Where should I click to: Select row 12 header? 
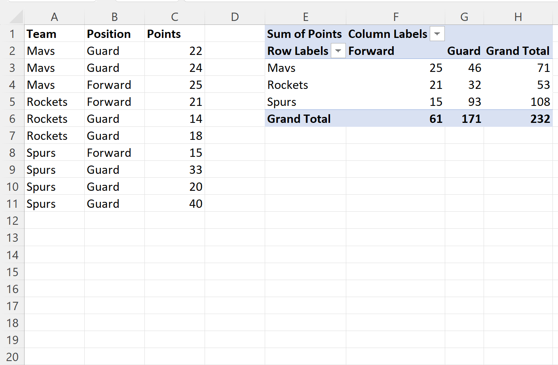point(12,221)
